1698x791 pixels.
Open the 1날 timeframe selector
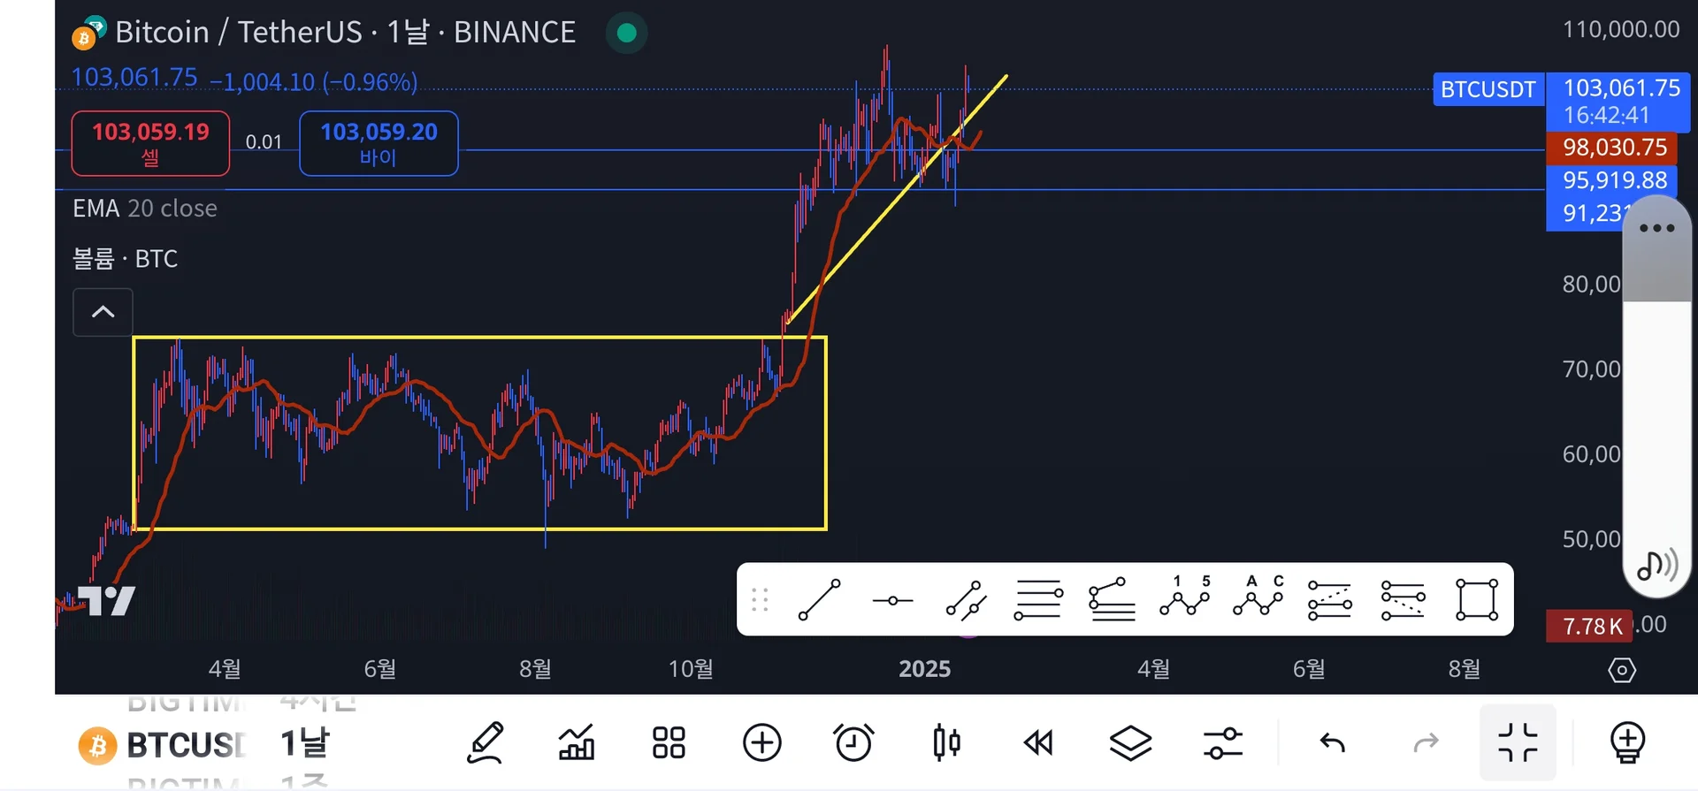tap(305, 743)
